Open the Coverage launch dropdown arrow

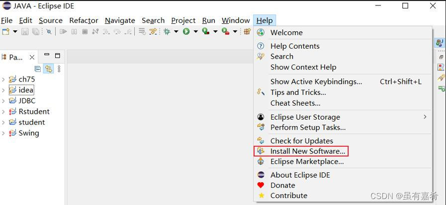pyautogui.click(x=215, y=31)
